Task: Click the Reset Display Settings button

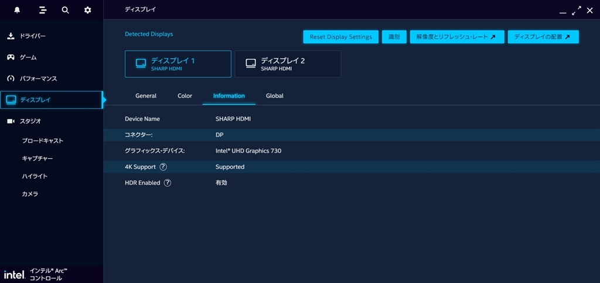Action: point(341,37)
